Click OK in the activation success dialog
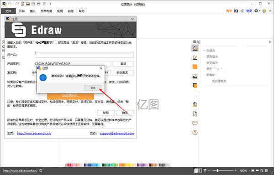 [93, 88]
